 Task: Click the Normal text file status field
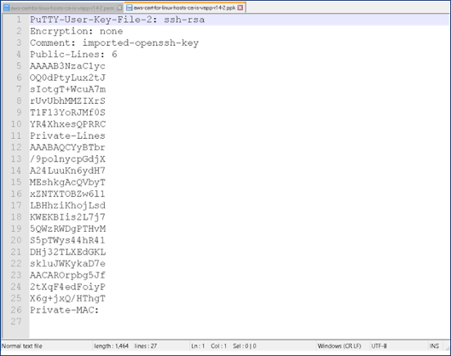[x=22, y=346]
